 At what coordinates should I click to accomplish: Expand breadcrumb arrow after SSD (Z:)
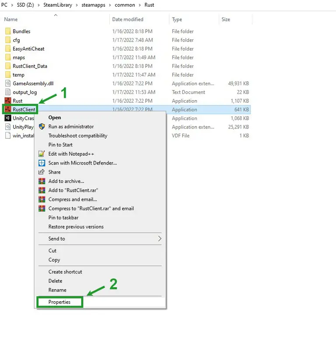[38, 5]
